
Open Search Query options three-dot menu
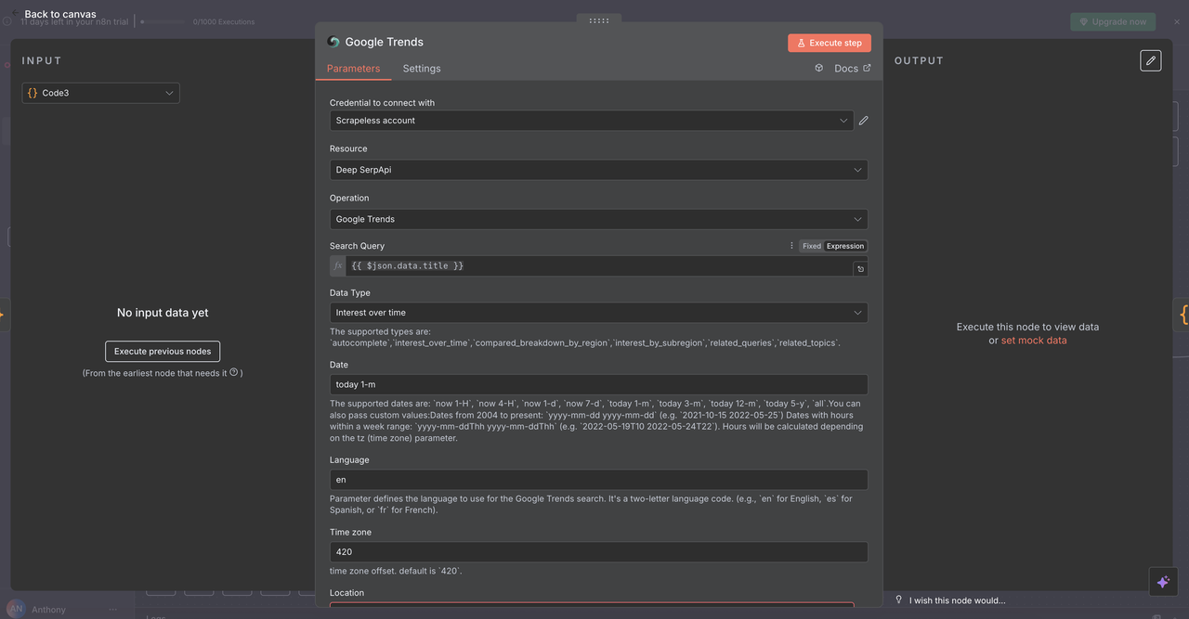(x=792, y=246)
